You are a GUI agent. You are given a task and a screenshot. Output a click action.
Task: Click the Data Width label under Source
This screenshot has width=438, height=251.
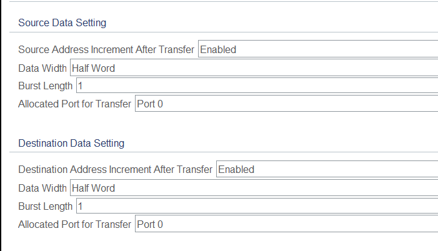(42, 67)
